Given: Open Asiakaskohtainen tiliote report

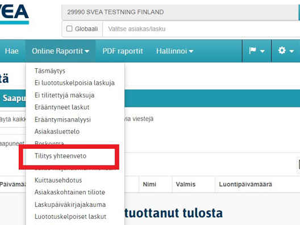Looking at the screenshot, I should coord(70,192).
